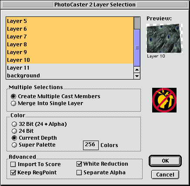The width and height of the screenshot is (190, 186).
Task: Select Layer 11 in the list
Action: point(70,68)
